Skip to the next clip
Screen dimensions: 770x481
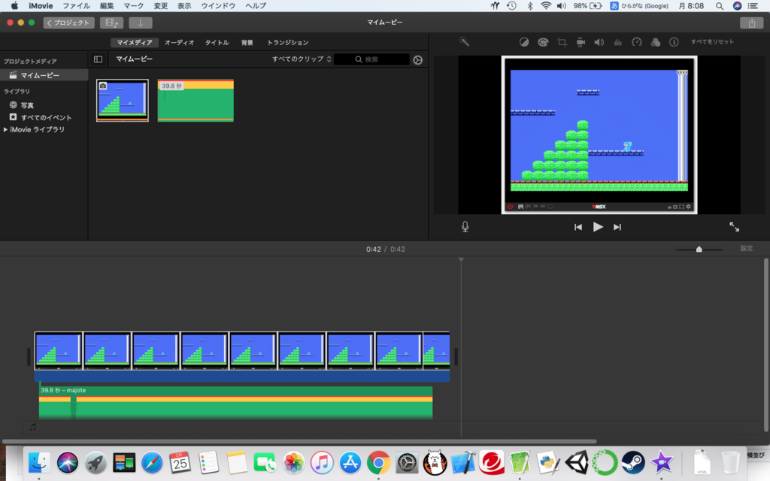[x=617, y=227]
